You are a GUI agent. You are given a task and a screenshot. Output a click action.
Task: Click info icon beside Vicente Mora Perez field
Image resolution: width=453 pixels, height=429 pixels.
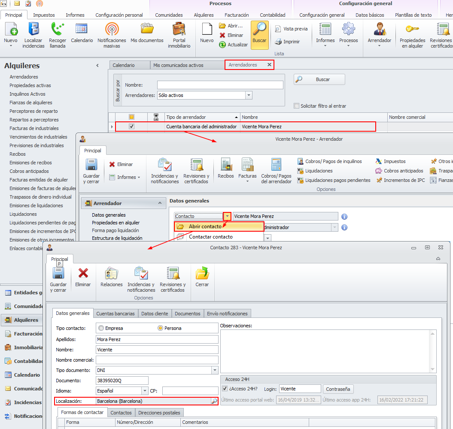pos(344,217)
